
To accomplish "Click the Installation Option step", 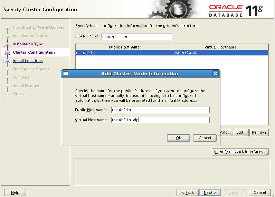I will [x=30, y=36].
